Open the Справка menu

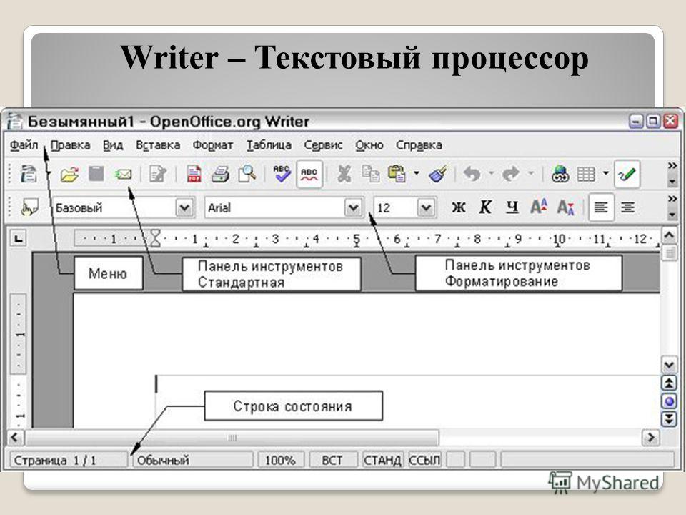(x=419, y=145)
